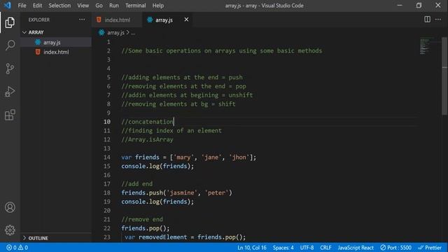
Task: Click the errors count icon in status bar
Action: (9, 247)
